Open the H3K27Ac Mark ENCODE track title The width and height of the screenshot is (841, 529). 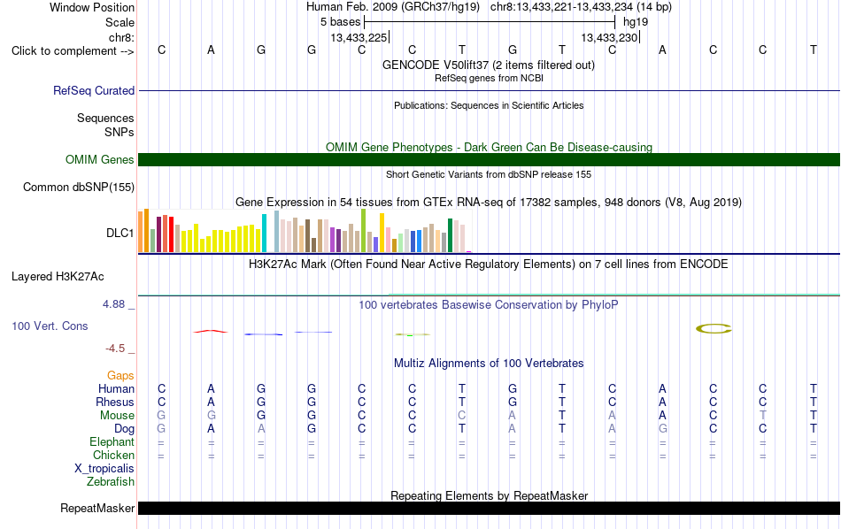point(489,264)
